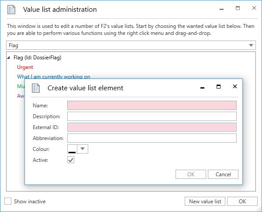Viewport: 262px width, 212px height.
Task: Select 'What I am currently working on' item
Action: pyautogui.click(x=53, y=77)
